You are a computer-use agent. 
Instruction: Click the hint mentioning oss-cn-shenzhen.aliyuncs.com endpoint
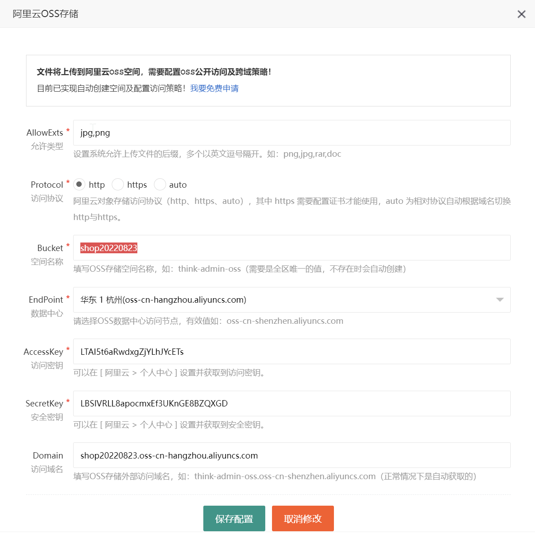(x=208, y=321)
